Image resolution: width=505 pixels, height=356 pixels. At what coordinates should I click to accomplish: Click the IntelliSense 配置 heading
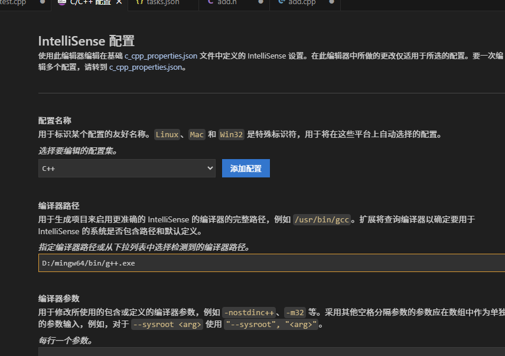(x=86, y=41)
